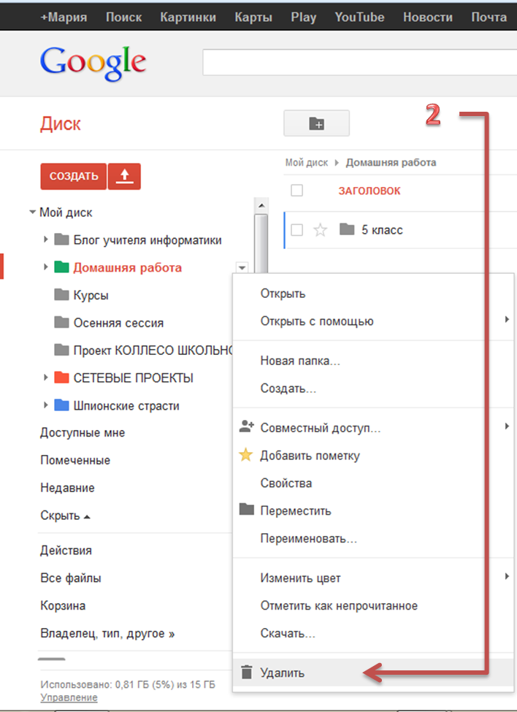Click +Мария in the top bar
The width and height of the screenshot is (517, 712).
(64, 18)
